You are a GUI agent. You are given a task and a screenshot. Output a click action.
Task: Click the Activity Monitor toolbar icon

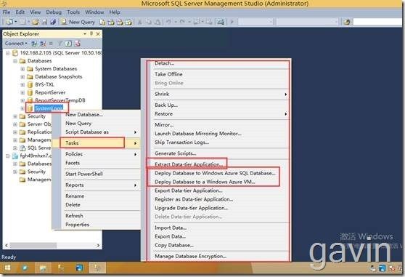click(221, 22)
